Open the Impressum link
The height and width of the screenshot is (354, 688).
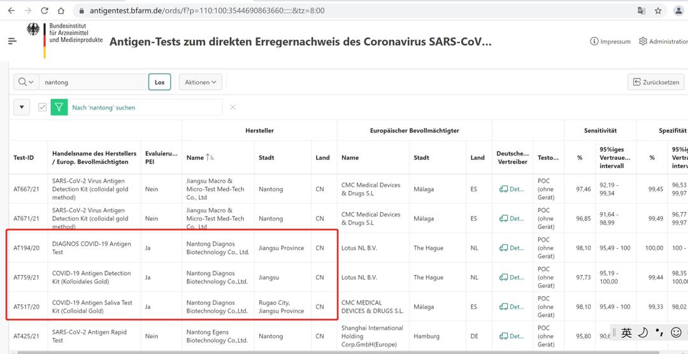coord(610,41)
